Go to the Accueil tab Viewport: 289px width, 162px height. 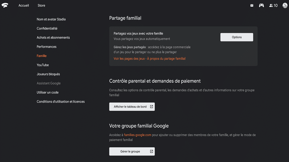(23, 5)
